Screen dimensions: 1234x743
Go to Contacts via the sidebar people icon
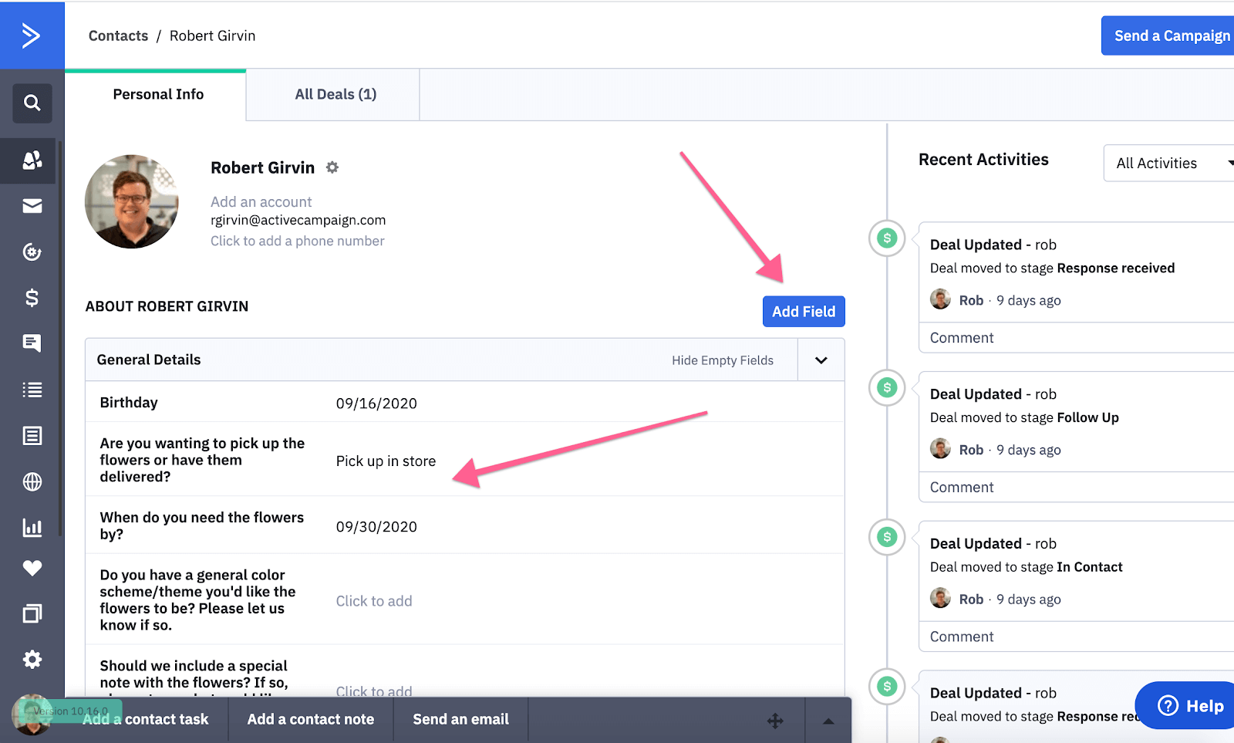(x=32, y=160)
